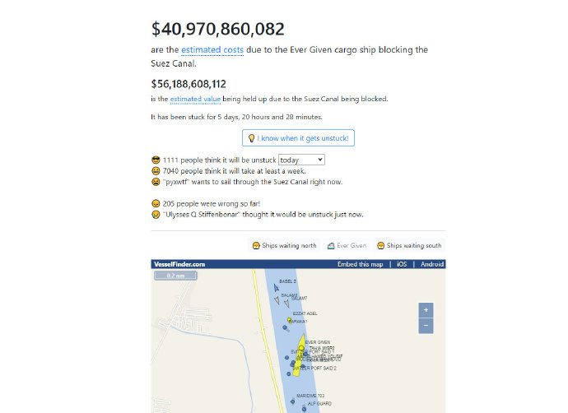Screen dimensions: 568x413
Task: Click the sunglasses emoji beside 1111 people
Action: point(156,159)
